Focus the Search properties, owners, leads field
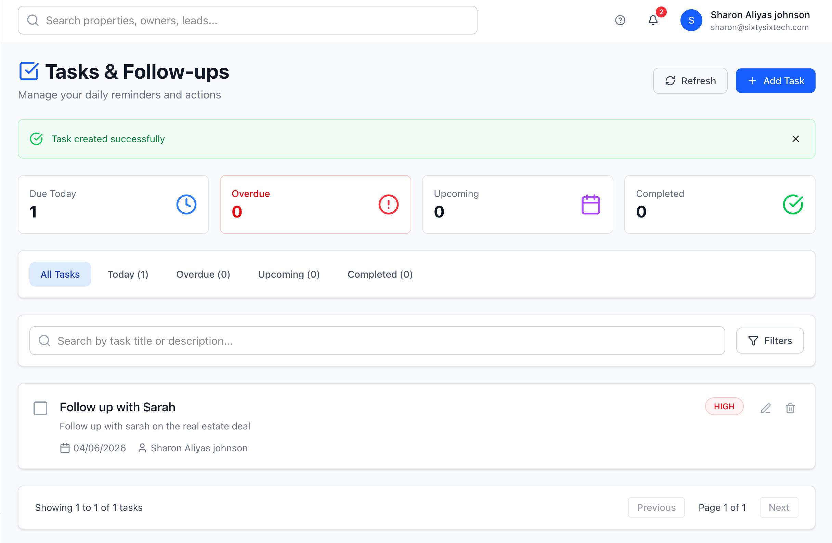Image resolution: width=832 pixels, height=543 pixels. 247,20
